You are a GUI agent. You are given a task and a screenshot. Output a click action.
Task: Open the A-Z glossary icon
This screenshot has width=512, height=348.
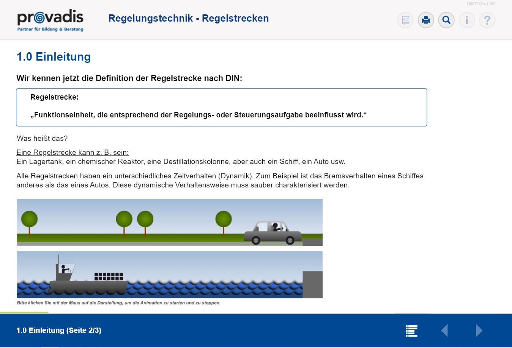tap(405, 20)
